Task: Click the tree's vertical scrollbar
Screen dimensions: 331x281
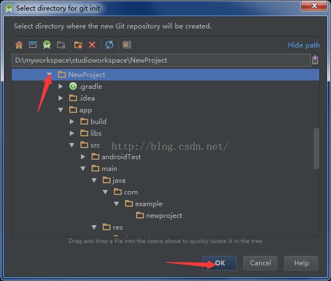Action: pos(316,149)
